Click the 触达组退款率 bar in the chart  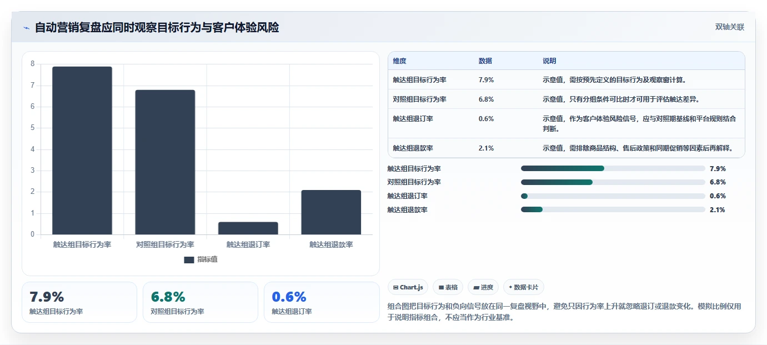[x=331, y=212]
